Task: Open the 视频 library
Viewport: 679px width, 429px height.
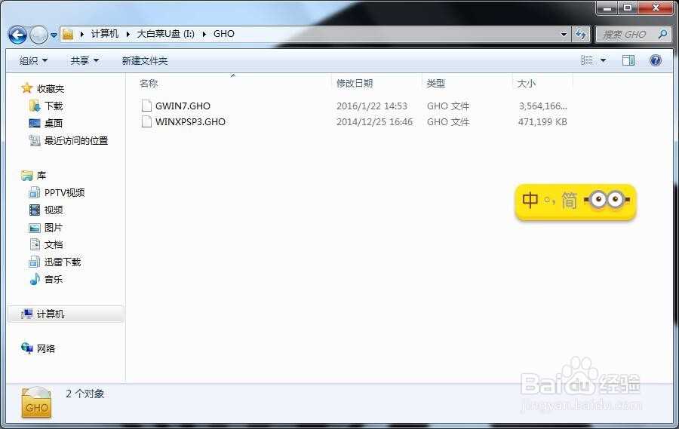Action: pos(54,210)
